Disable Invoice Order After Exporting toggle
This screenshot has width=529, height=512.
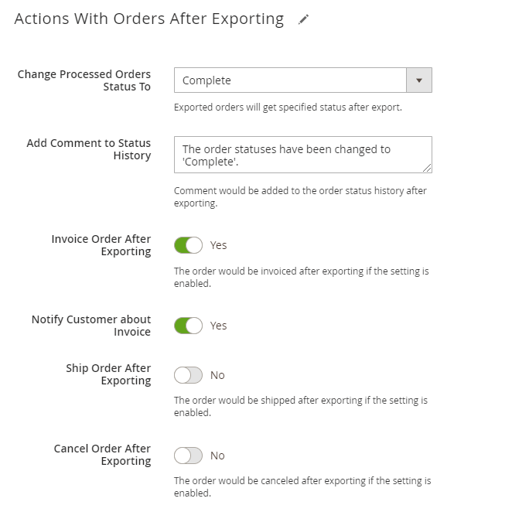188,245
